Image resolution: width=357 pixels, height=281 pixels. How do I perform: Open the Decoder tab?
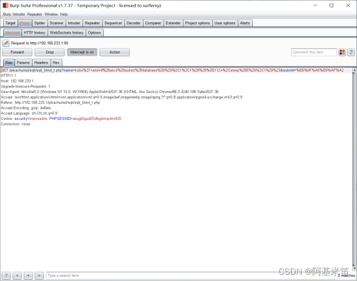tap(134, 23)
